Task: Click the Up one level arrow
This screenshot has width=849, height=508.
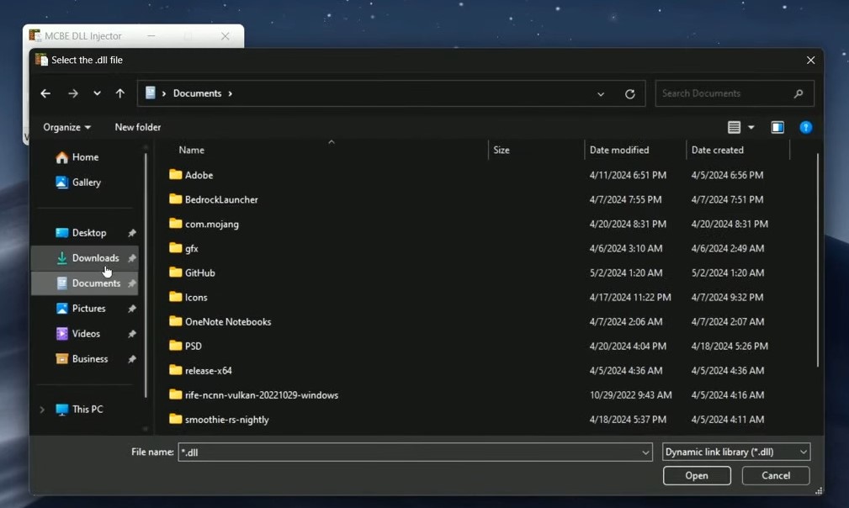Action: tap(120, 93)
